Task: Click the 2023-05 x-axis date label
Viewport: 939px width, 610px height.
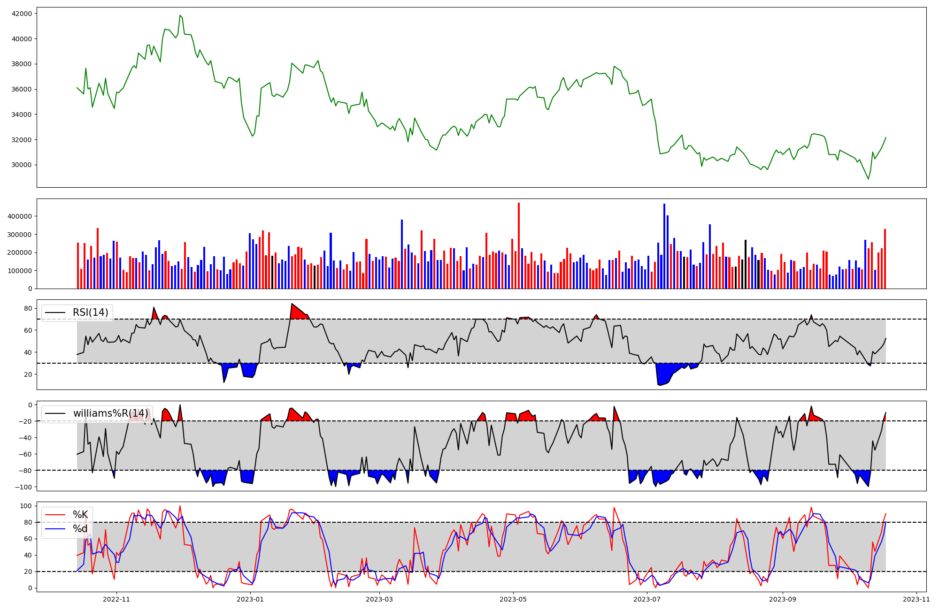Action: tap(513, 599)
